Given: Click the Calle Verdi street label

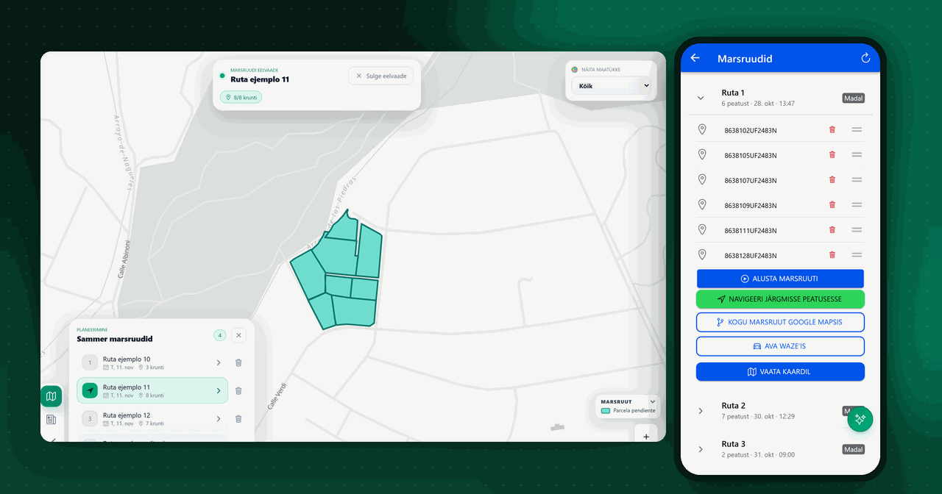Looking at the screenshot, I should (276, 395).
